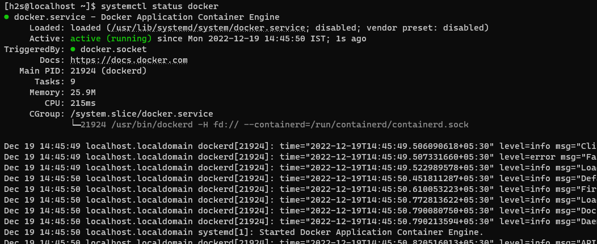The image size is (597, 244).
Task: Click the /system.slice/docker.service CGroup path
Action: click(141, 114)
